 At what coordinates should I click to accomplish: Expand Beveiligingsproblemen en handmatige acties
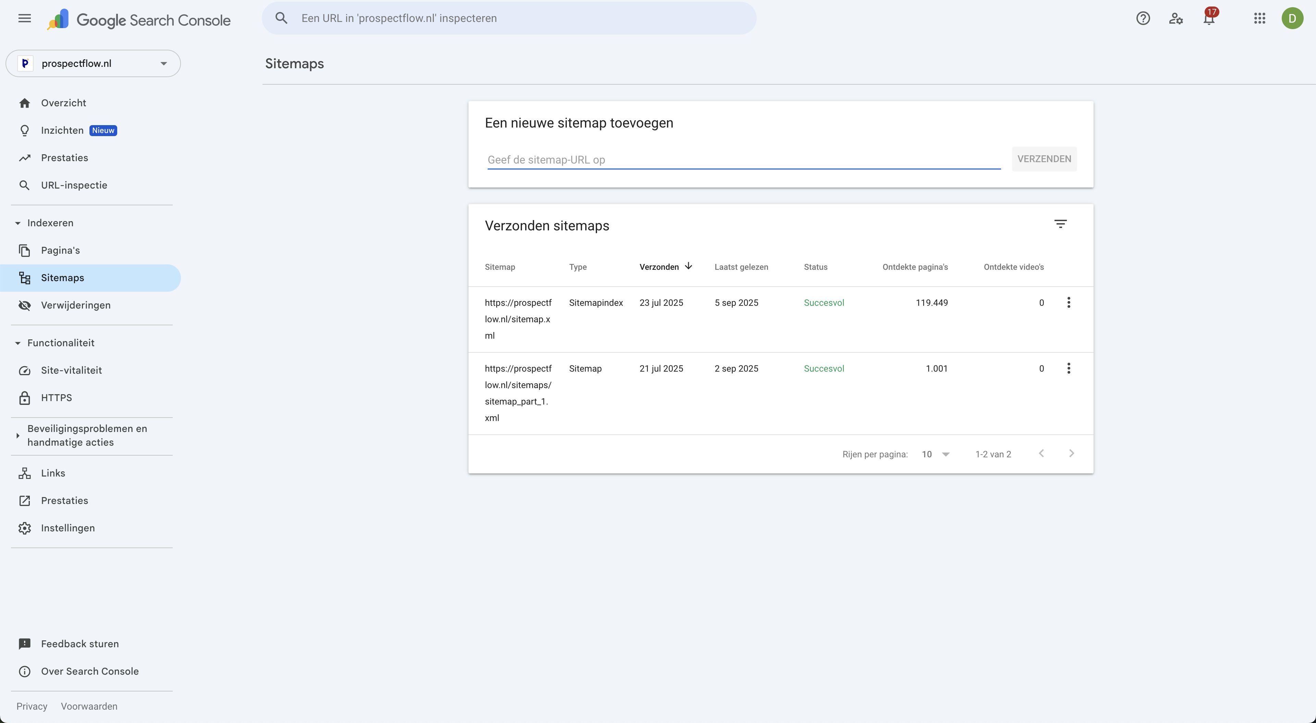click(87, 435)
